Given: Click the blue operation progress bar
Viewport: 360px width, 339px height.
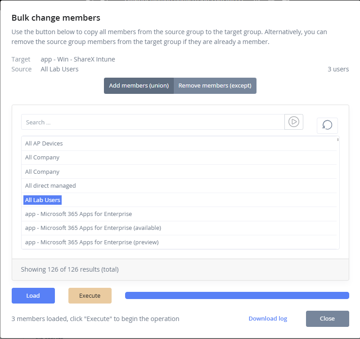Looking at the screenshot, I should pos(237,295).
